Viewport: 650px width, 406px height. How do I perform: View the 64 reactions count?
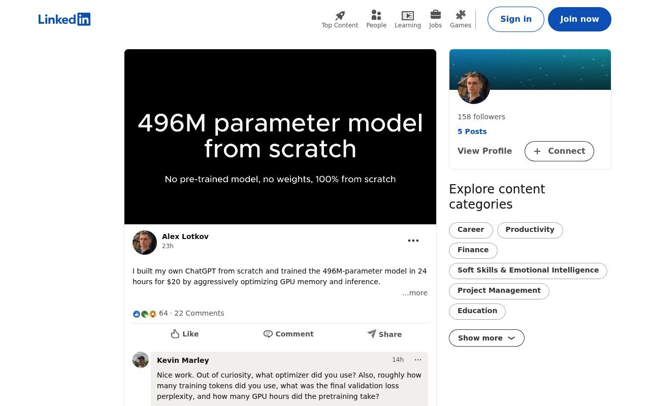coord(150,314)
